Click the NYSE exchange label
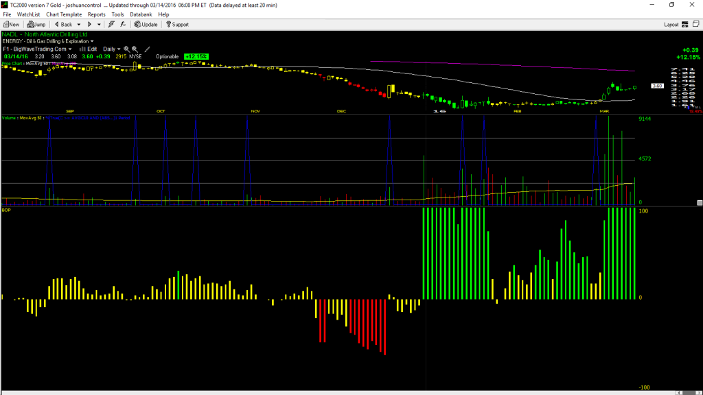Screen dimensions: 703x395 click(x=135, y=56)
